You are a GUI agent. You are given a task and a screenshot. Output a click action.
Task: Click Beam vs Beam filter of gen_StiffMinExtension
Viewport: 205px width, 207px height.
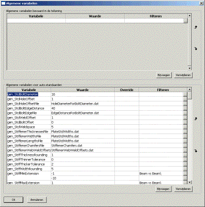[x=161, y=173]
